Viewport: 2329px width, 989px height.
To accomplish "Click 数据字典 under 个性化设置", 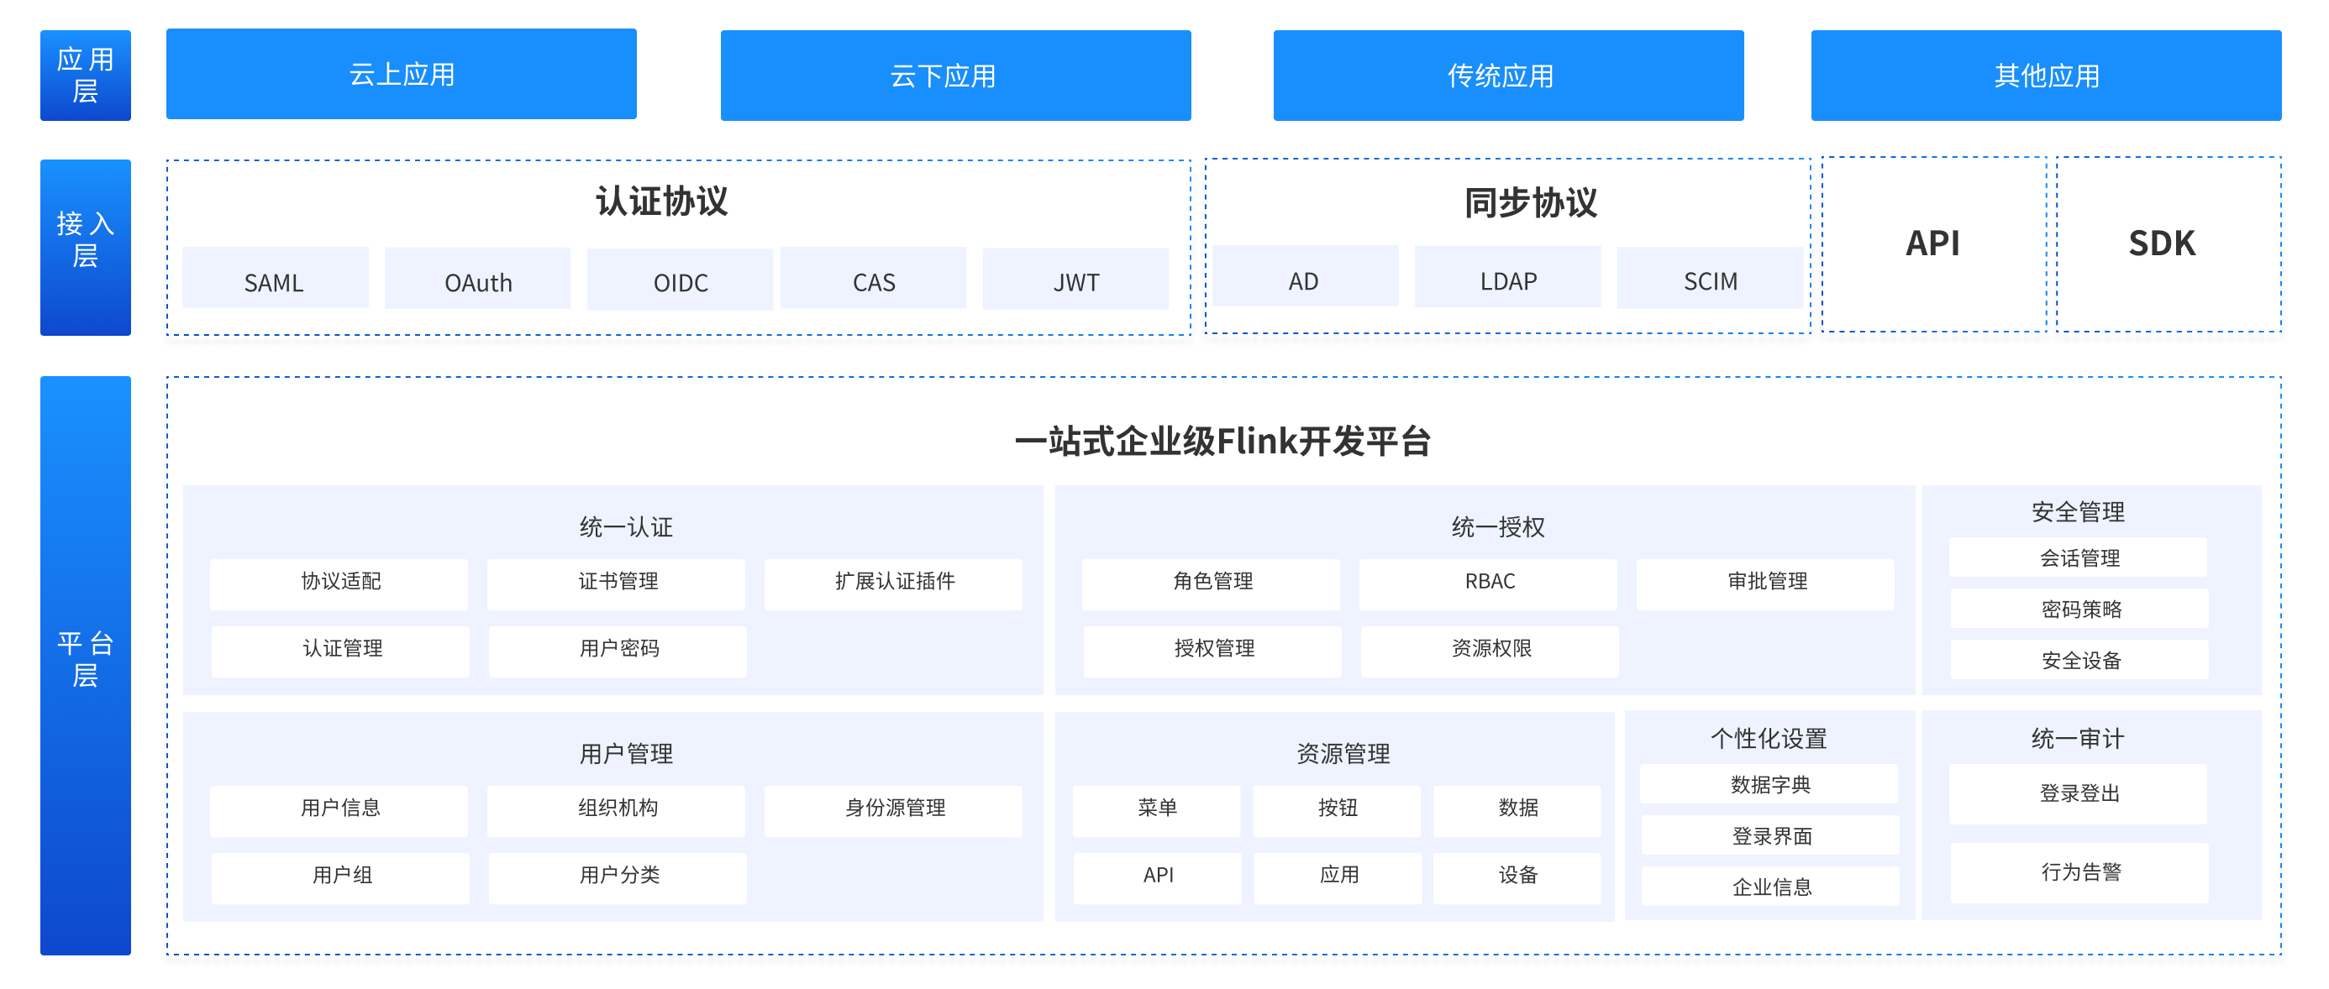I will (1769, 784).
